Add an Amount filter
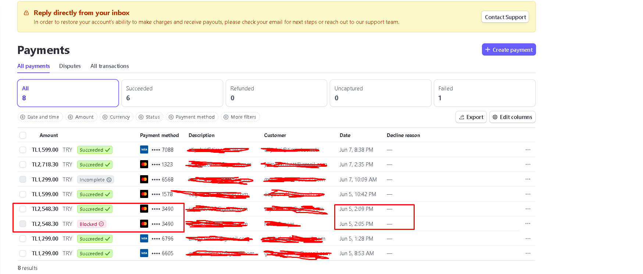Image resolution: width=643 pixels, height=274 pixels. click(81, 117)
